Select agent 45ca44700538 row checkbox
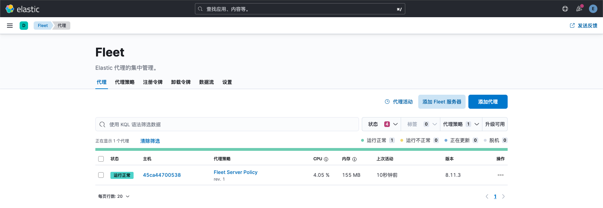The width and height of the screenshot is (603, 208). tap(101, 175)
